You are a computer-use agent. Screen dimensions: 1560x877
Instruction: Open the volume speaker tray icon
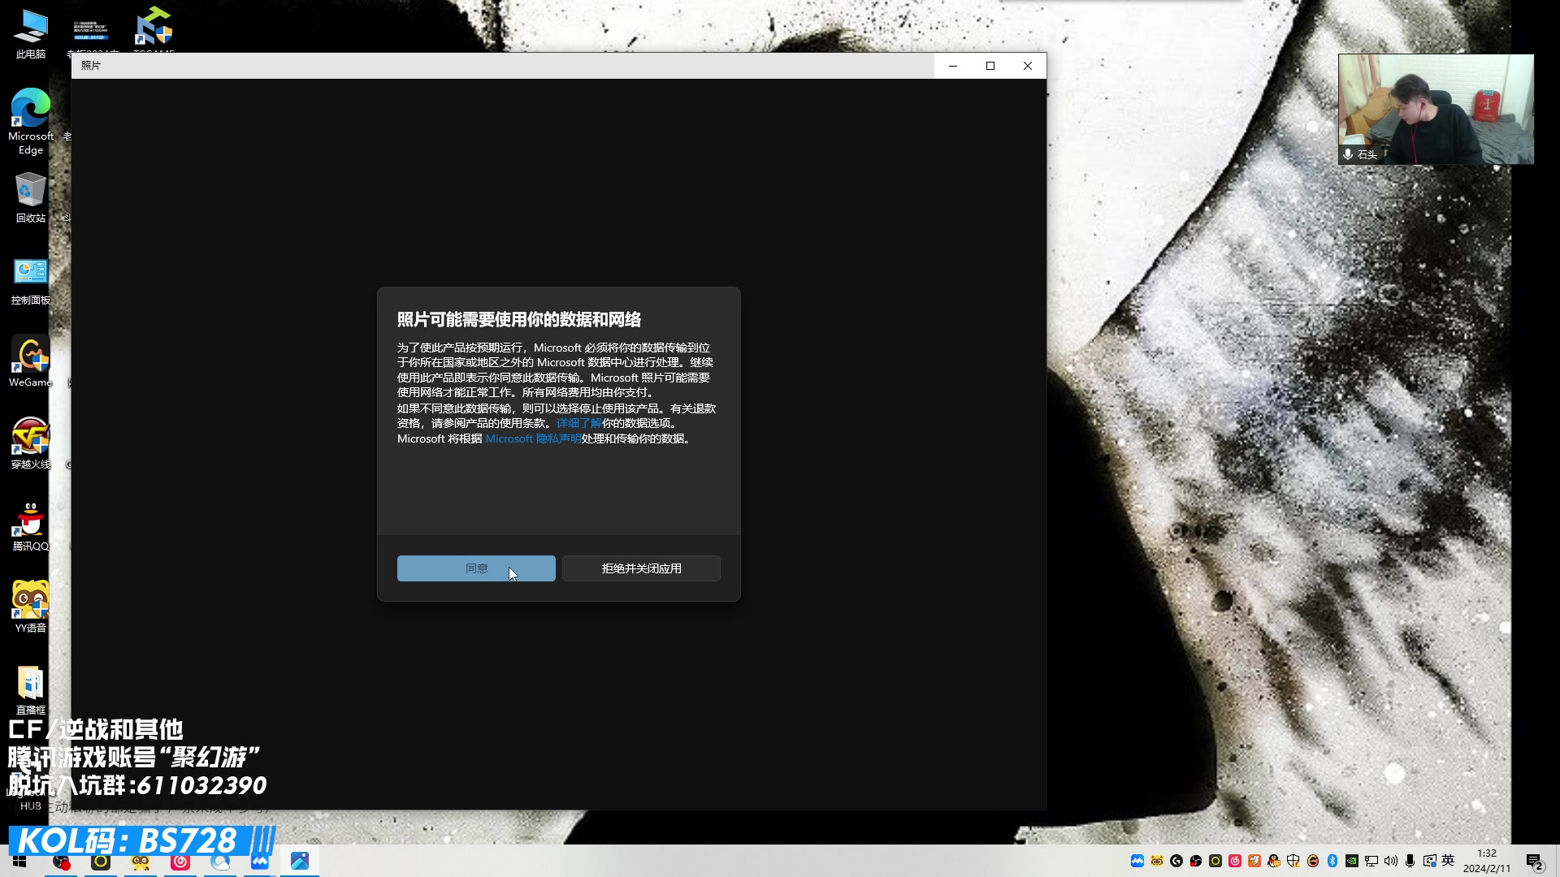tap(1391, 861)
